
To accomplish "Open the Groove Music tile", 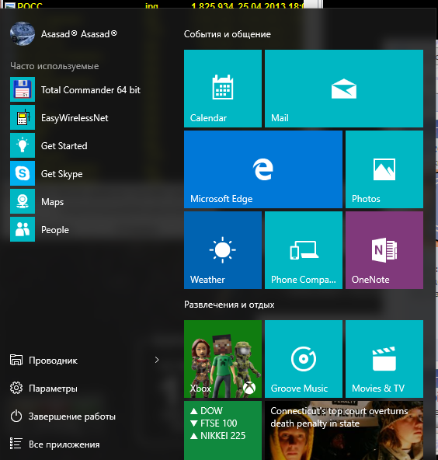I will [x=304, y=359].
